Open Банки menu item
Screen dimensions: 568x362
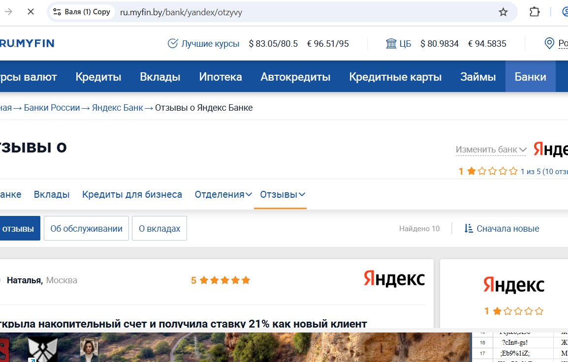tap(530, 76)
